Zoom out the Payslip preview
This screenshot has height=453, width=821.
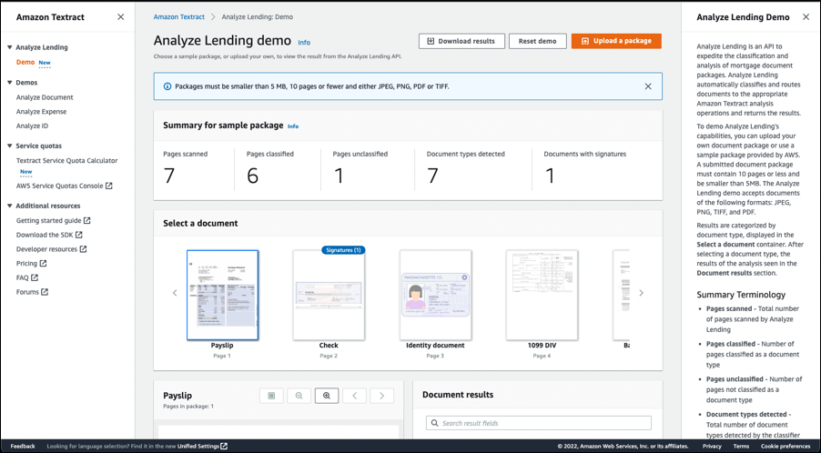[299, 396]
